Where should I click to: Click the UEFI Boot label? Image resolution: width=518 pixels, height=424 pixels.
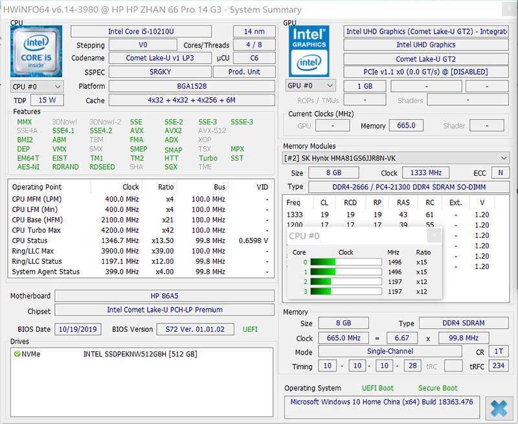coord(377,388)
